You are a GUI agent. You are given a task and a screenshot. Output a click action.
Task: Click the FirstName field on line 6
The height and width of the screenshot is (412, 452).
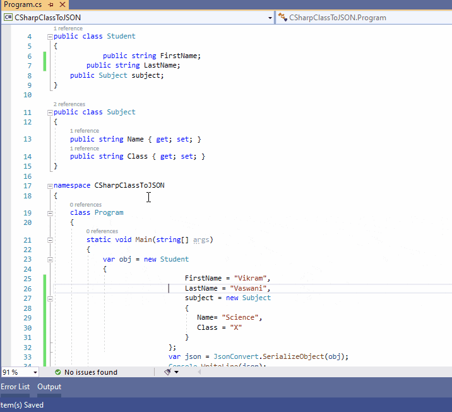(x=179, y=56)
